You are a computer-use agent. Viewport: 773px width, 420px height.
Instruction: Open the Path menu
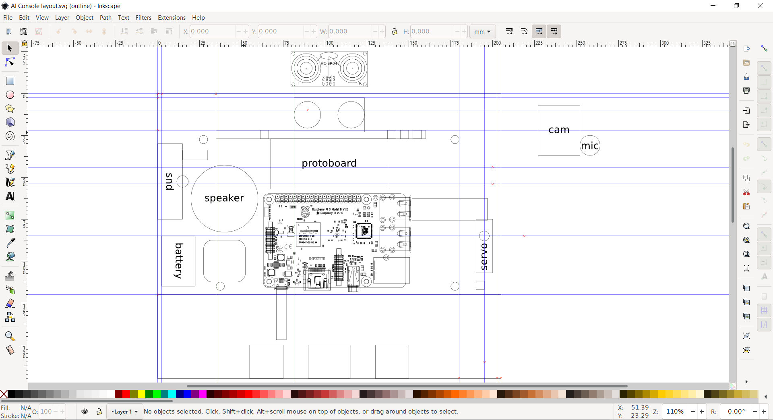[105, 18]
